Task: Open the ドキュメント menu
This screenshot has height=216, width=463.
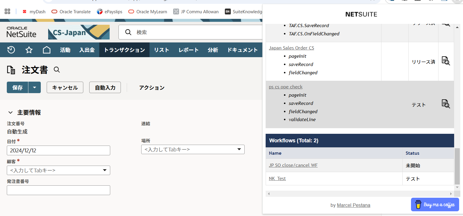Action: click(x=242, y=50)
